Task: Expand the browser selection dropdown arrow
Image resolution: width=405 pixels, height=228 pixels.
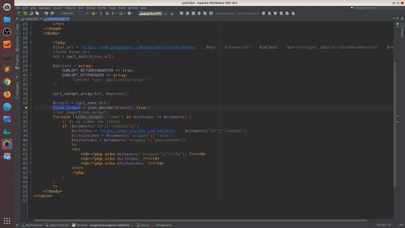Action: (x=96, y=13)
